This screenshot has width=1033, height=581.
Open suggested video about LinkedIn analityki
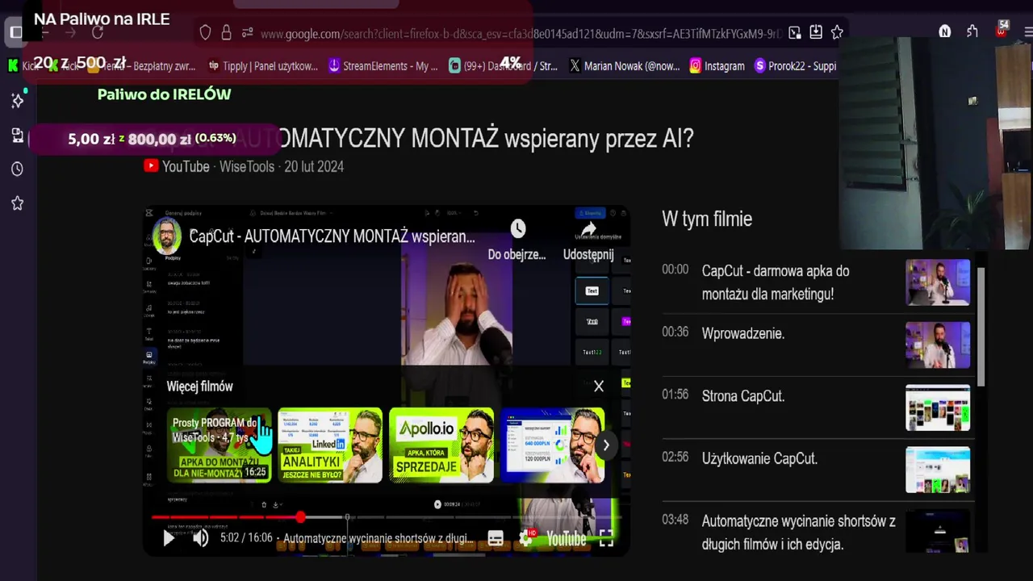click(330, 445)
